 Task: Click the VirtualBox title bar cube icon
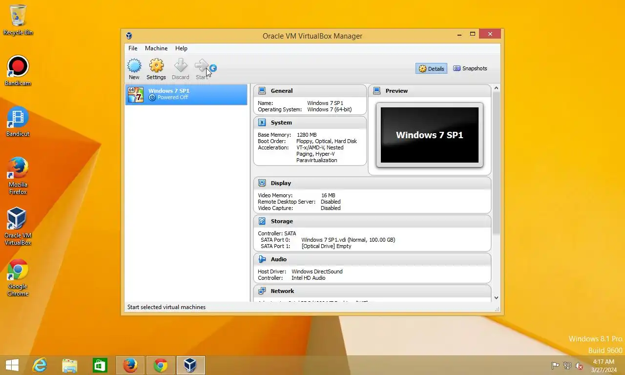point(129,36)
